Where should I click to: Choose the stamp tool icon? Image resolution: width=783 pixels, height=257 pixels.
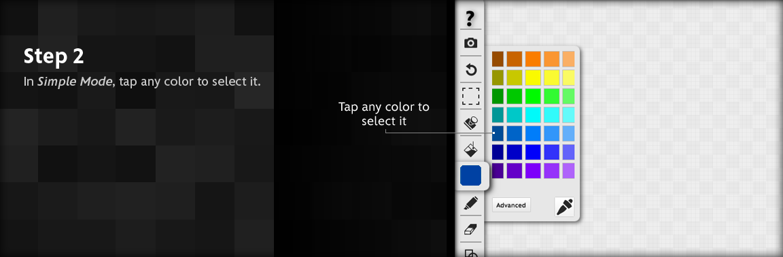[x=470, y=122]
